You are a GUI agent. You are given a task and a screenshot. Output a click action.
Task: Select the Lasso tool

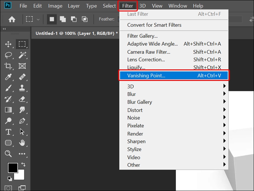point(9,55)
